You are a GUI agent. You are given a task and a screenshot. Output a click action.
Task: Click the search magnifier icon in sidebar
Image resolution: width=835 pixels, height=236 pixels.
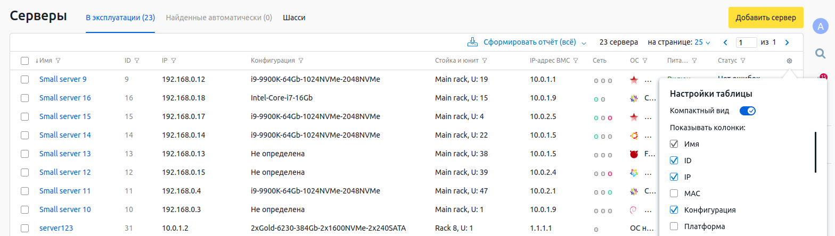pos(820,53)
